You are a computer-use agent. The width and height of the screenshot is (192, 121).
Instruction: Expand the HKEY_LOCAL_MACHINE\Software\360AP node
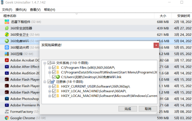coord(50,91)
